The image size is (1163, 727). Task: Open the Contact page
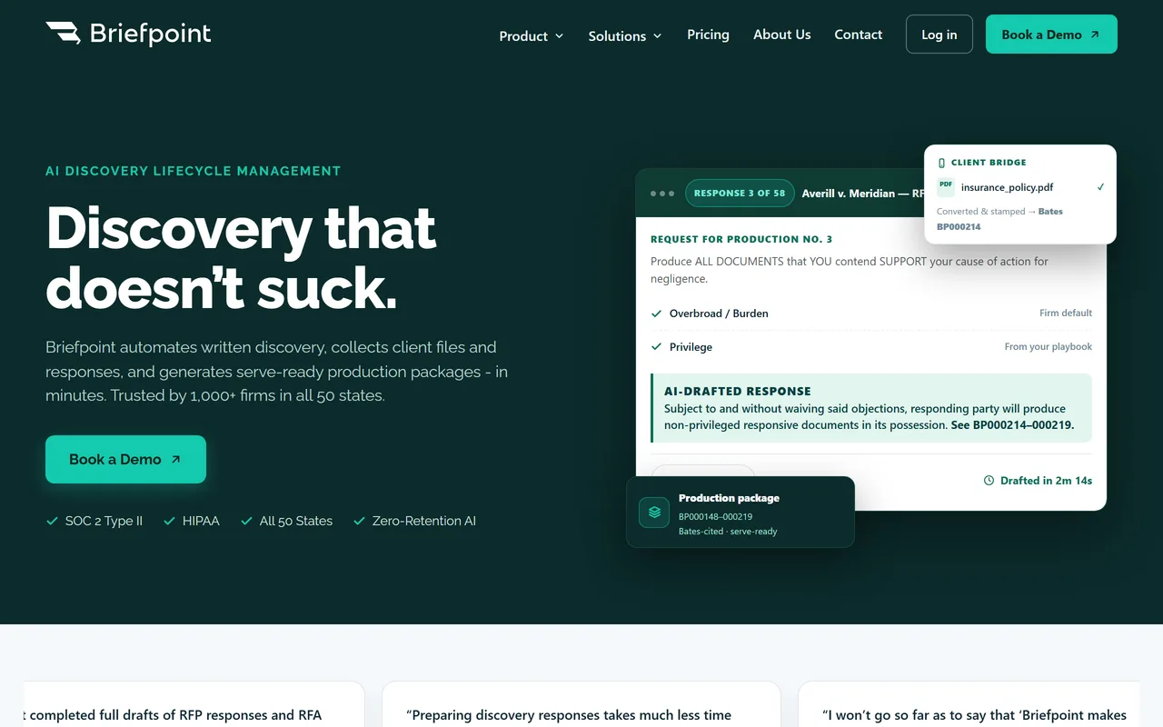858,35
